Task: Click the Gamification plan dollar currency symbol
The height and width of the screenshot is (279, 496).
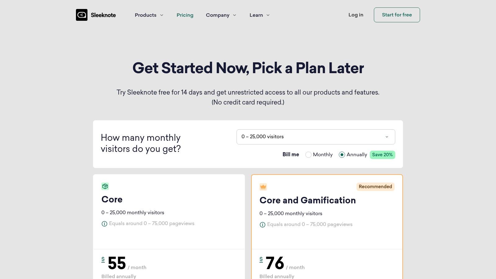Action: tap(261, 259)
